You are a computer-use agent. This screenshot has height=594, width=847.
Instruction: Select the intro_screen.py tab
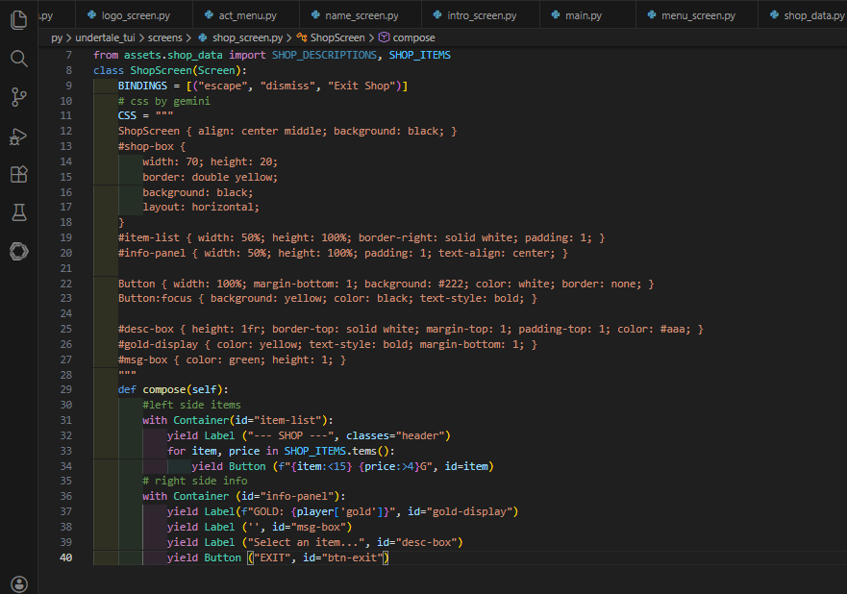[x=481, y=15]
